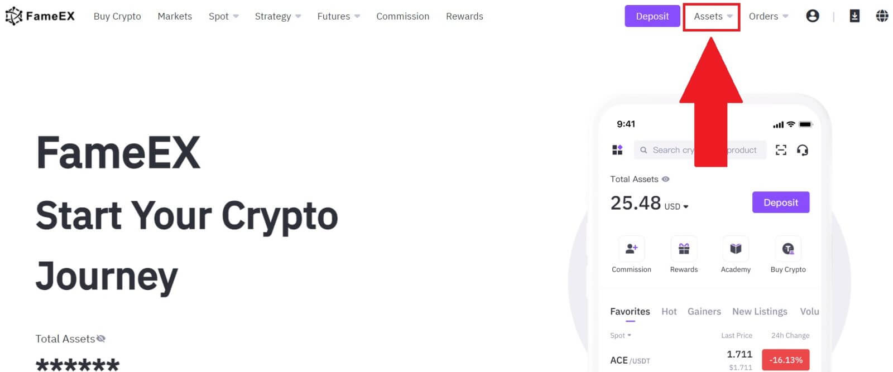Viewport: 893px width, 372px height.
Task: Expand the Spot dropdown in the navigation bar
Action: click(223, 16)
